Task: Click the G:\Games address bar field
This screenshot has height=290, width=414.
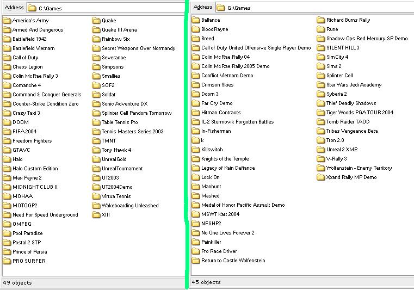Action: [x=315, y=8]
